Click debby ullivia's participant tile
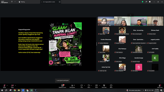This screenshot has width=164, height=92. pyautogui.click(x=106, y=58)
